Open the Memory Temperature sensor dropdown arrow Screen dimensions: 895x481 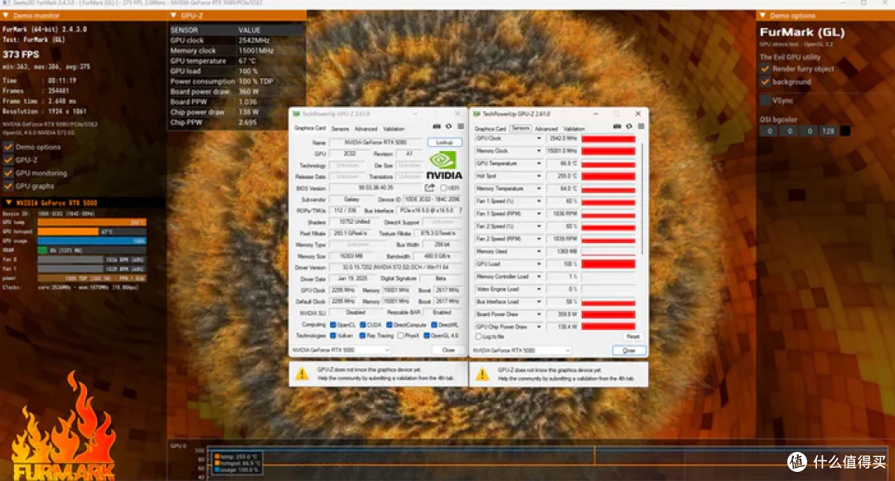tap(539, 188)
